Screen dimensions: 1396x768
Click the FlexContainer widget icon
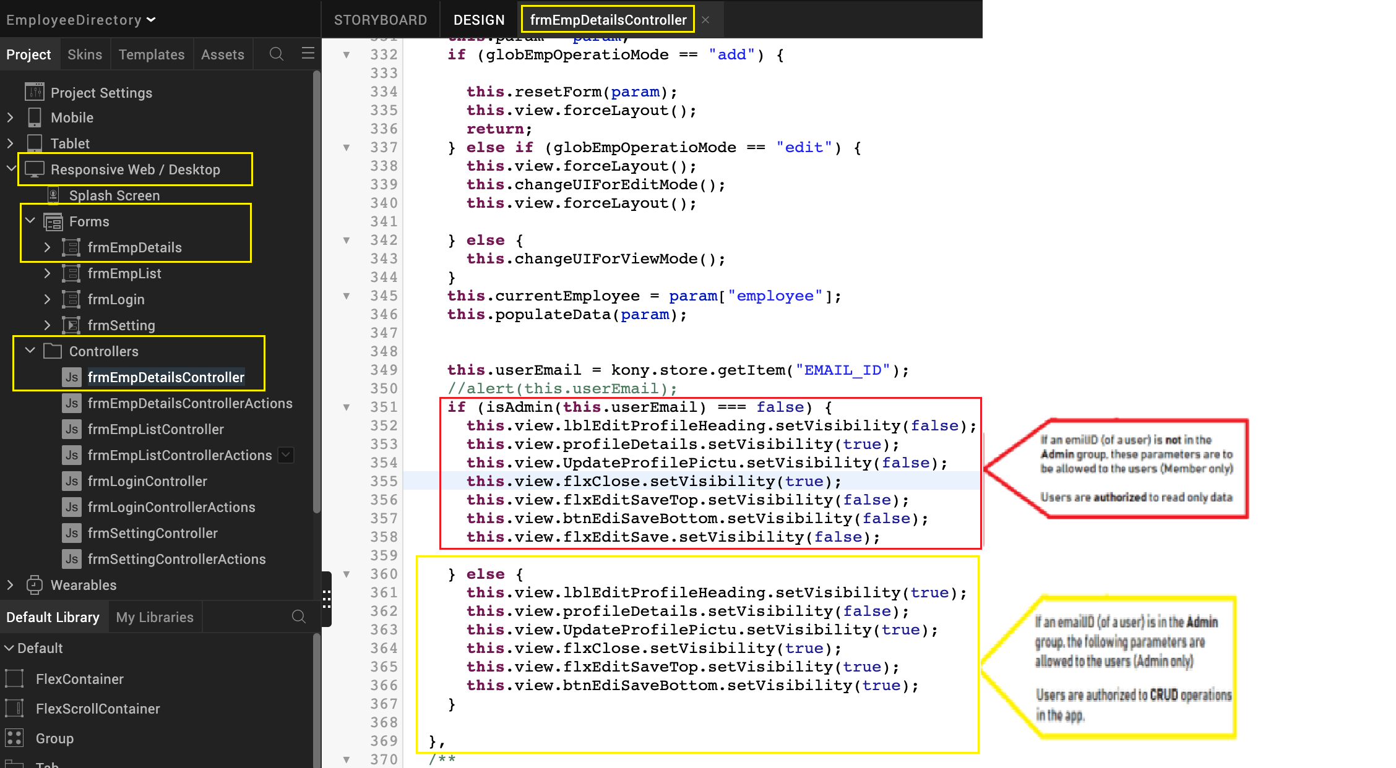[14, 678]
